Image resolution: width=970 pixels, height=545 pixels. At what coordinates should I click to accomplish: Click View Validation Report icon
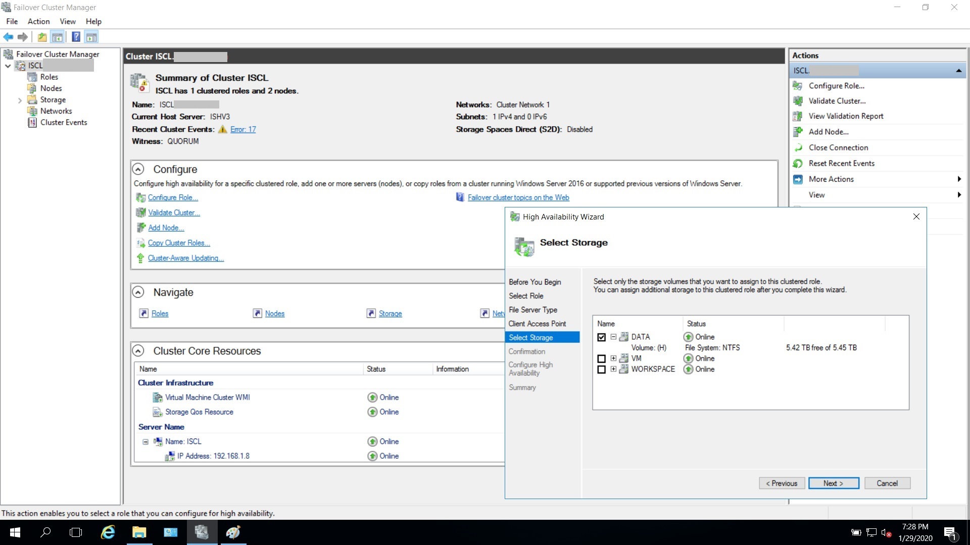798,116
